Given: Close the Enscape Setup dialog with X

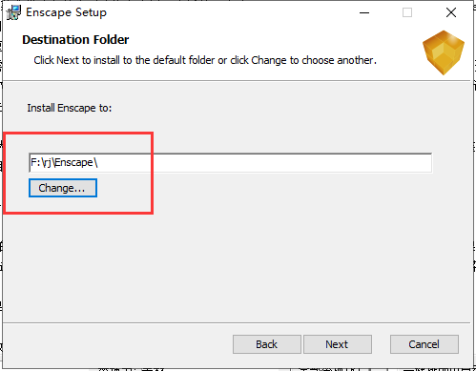Looking at the screenshot, I should click(x=451, y=12).
